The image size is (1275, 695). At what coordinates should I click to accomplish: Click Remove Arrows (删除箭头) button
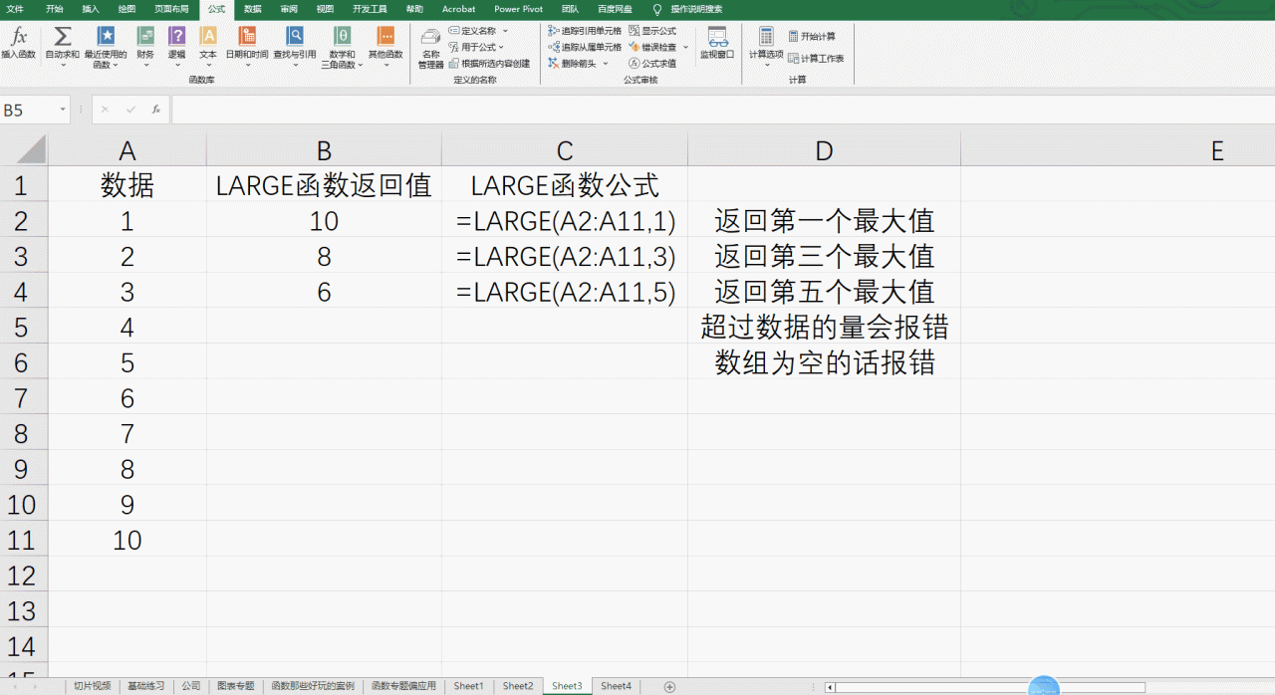[573, 63]
